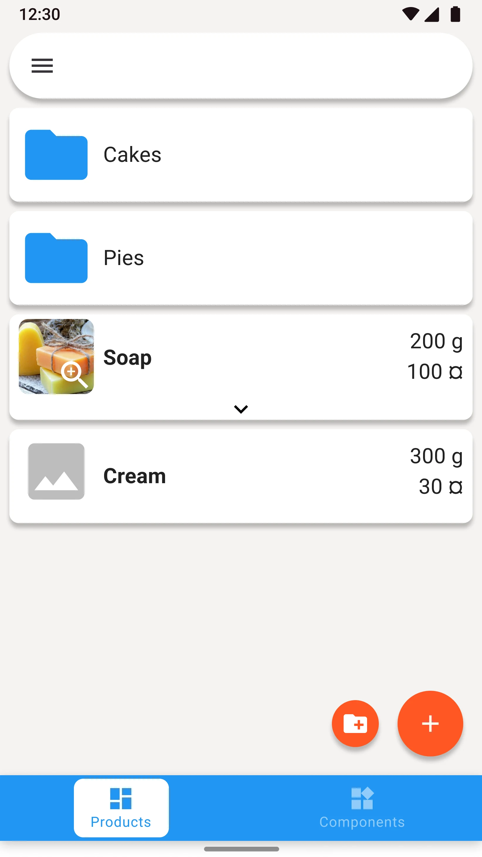Tap the blue Cakes folder icon
The width and height of the screenshot is (482, 857).
(56, 155)
